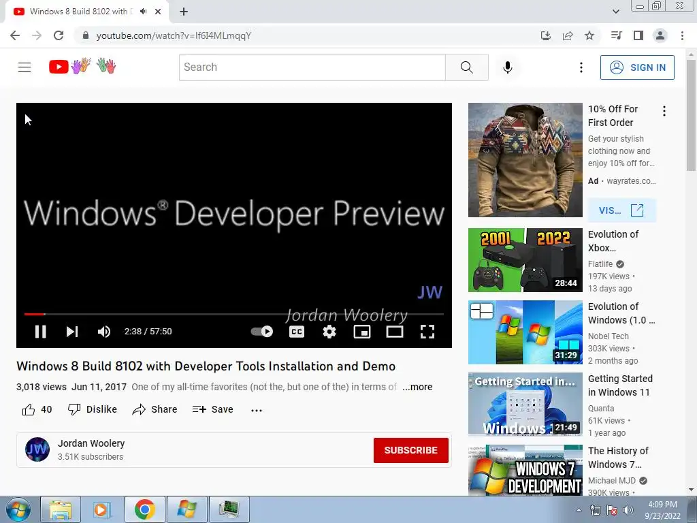Open the Evolution of Xbox video thumbnail
Image resolution: width=697 pixels, height=523 pixels.
tap(525, 260)
